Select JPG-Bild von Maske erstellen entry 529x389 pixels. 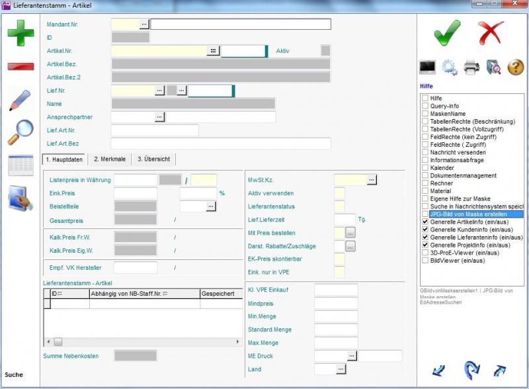tap(475, 214)
